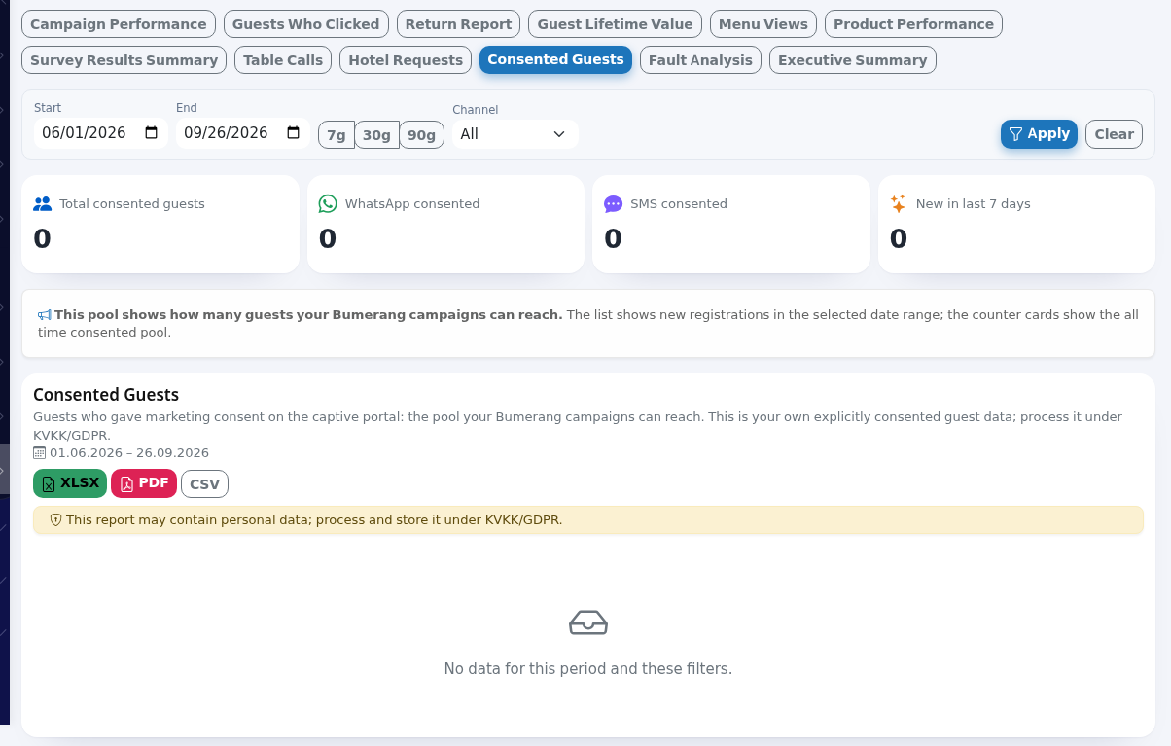This screenshot has height=746, width=1171.
Task: Click the megaphone icon in the info banner
Action: 45,315
